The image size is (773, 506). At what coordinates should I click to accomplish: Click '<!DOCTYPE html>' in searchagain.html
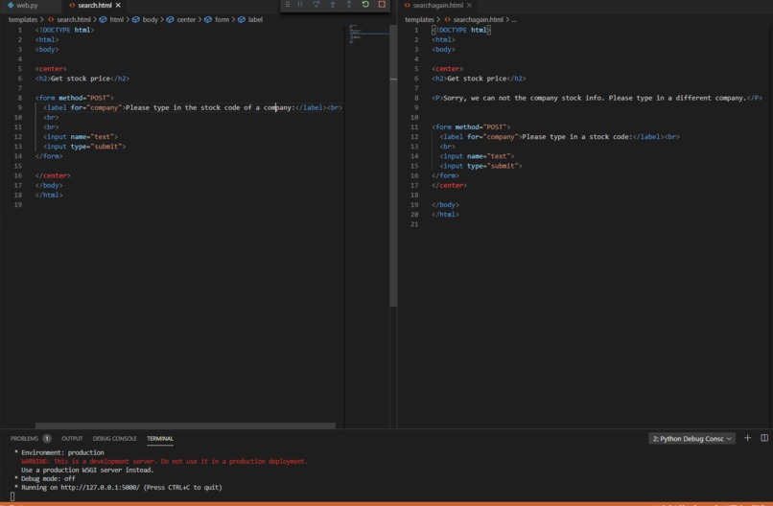461,30
